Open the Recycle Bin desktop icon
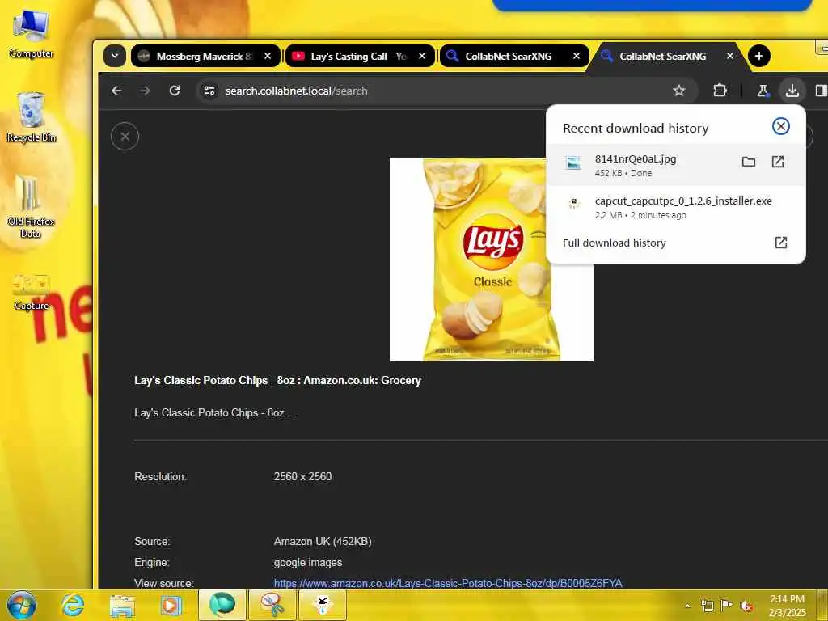The width and height of the screenshot is (828, 621). pos(32,117)
